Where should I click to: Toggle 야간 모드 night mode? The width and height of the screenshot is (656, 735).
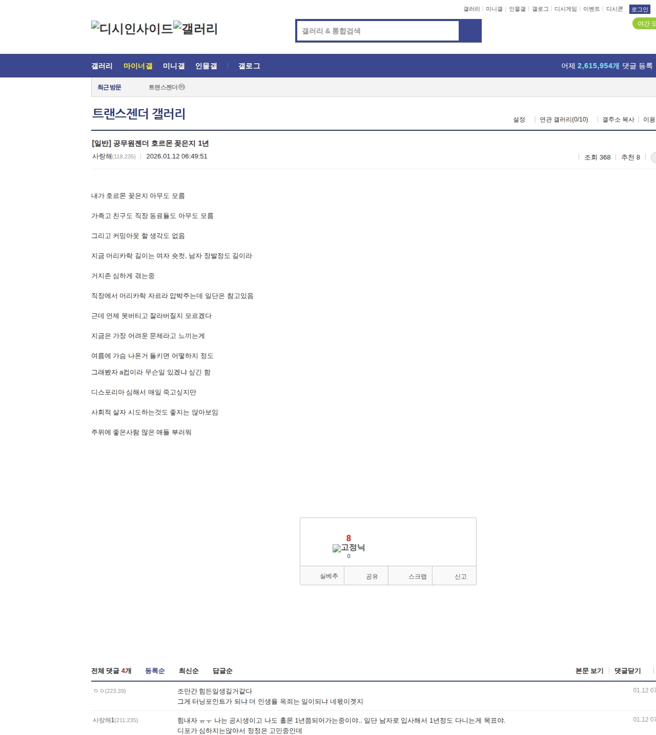click(x=645, y=24)
